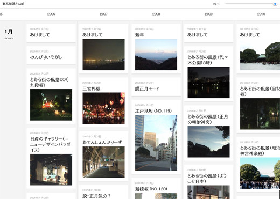Click the 1月 January month label

click(x=9, y=34)
